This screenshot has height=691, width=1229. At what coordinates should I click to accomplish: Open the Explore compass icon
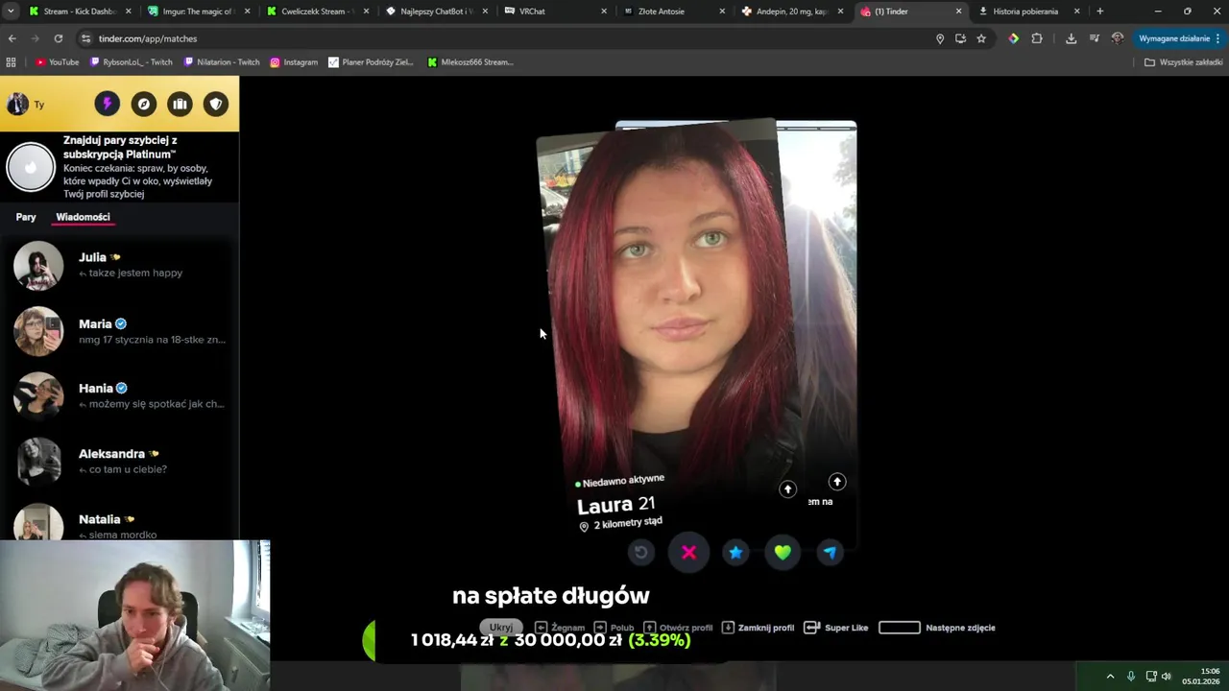(x=143, y=104)
